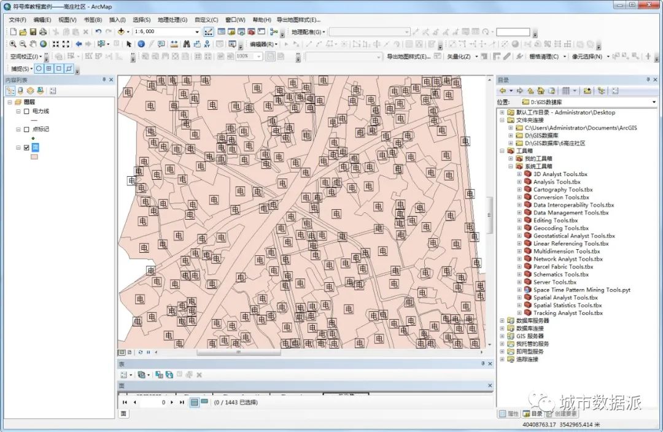List layers by visibility
Screen dimensions: 663x432
point(30,91)
